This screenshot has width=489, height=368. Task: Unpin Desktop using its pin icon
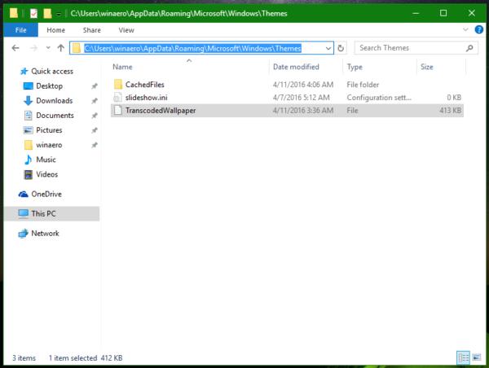click(x=95, y=86)
